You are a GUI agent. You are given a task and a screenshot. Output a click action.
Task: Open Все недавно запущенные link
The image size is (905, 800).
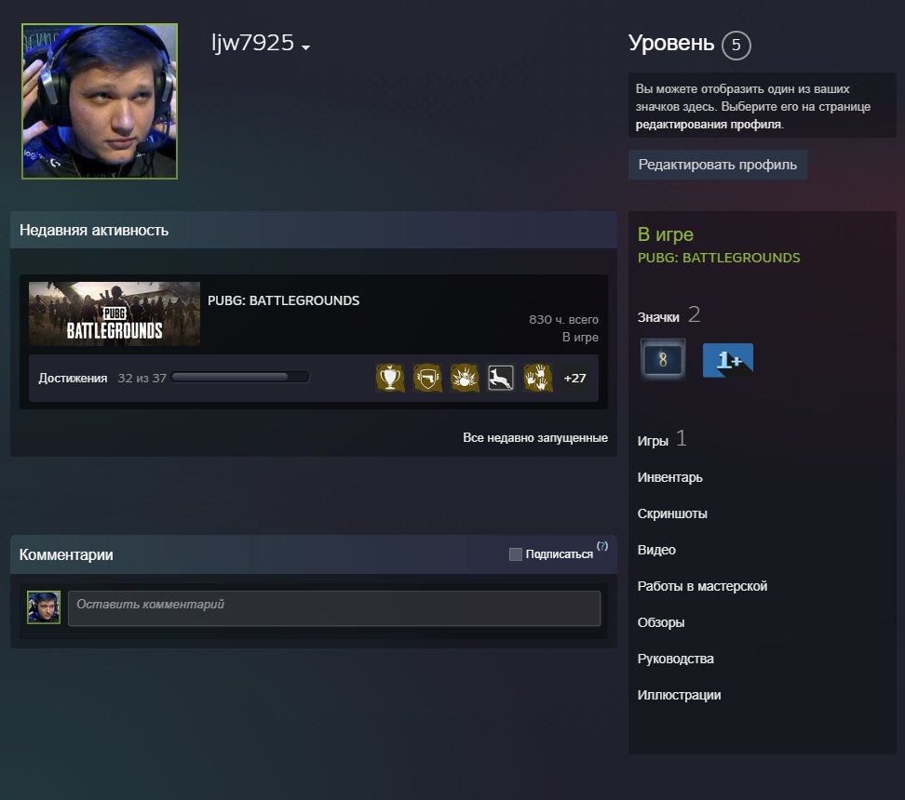(x=535, y=438)
